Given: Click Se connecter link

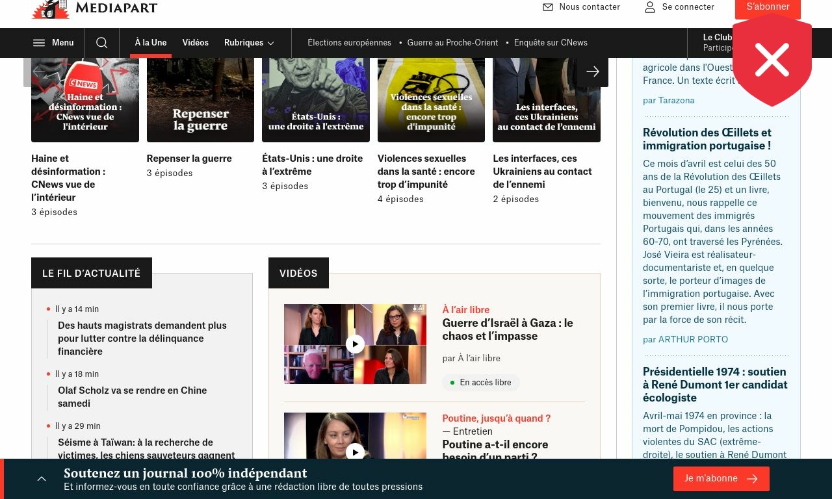Looking at the screenshot, I should [688, 7].
